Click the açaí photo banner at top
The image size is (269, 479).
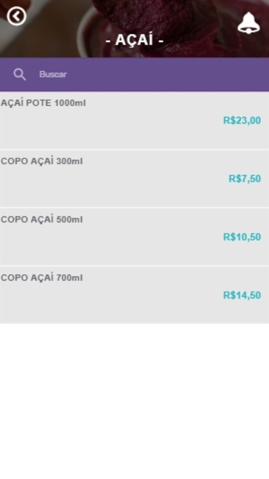coord(192,19)
